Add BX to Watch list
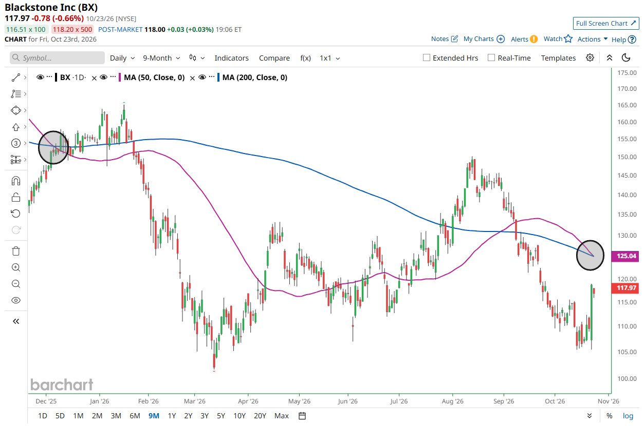This screenshot has height=426, width=644. pos(558,39)
